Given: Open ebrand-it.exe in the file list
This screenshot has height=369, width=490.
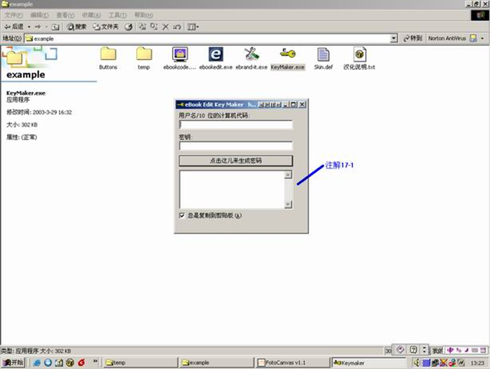Looking at the screenshot, I should (x=251, y=54).
